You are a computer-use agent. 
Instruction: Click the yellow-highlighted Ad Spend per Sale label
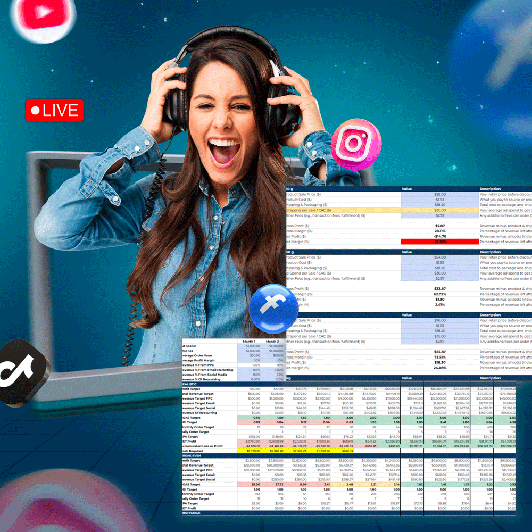(x=343, y=210)
